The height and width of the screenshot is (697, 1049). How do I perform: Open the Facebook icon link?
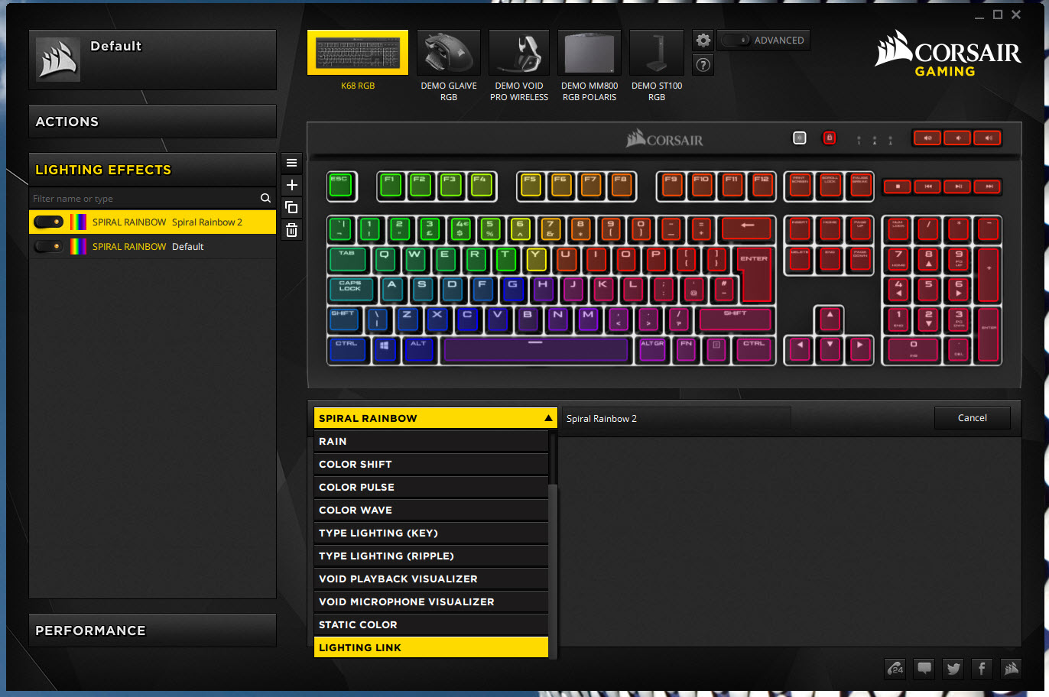pos(982,669)
